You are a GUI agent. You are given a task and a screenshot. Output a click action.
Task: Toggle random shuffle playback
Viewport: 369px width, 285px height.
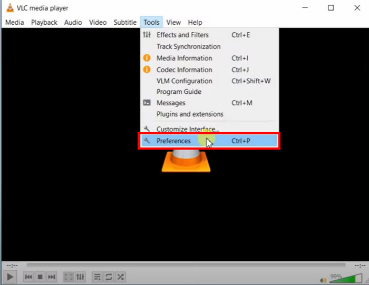coord(120,277)
